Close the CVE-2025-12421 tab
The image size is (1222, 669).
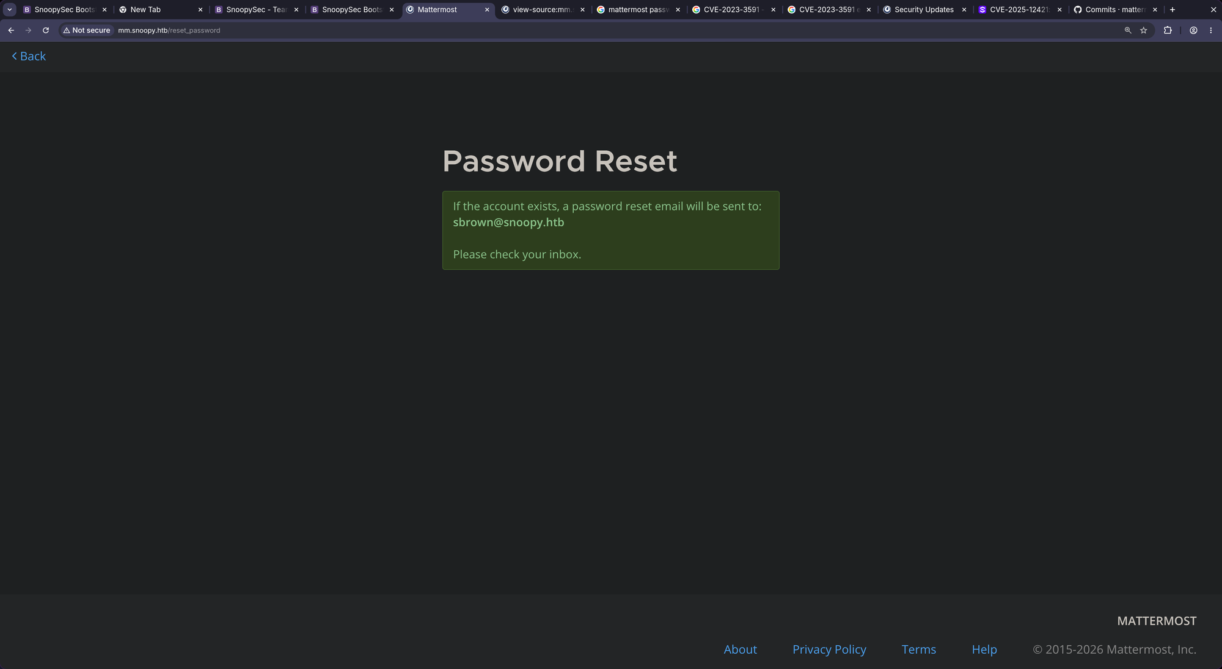pos(1059,10)
